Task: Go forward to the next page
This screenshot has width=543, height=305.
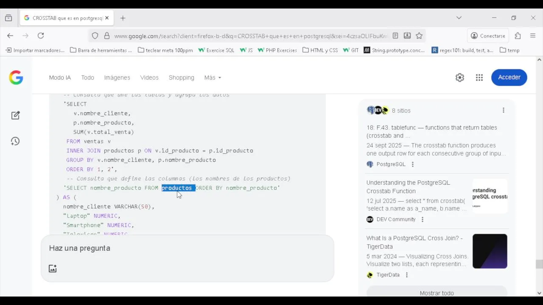Action: coord(25,36)
